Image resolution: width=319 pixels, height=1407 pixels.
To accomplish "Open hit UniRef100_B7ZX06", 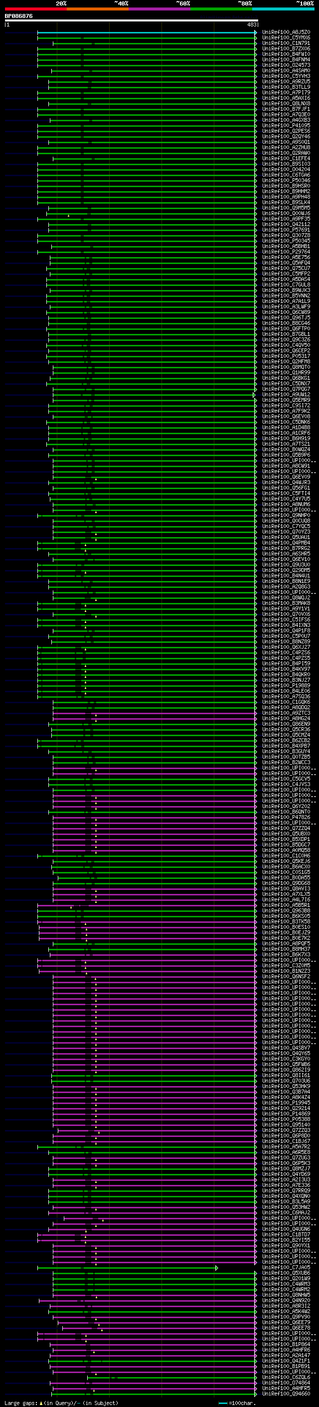I will point(286,48).
